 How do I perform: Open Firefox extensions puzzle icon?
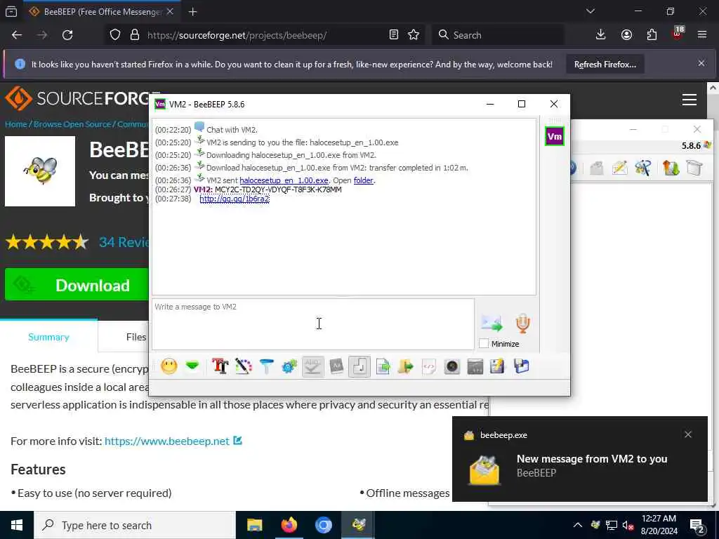pyautogui.click(x=652, y=35)
